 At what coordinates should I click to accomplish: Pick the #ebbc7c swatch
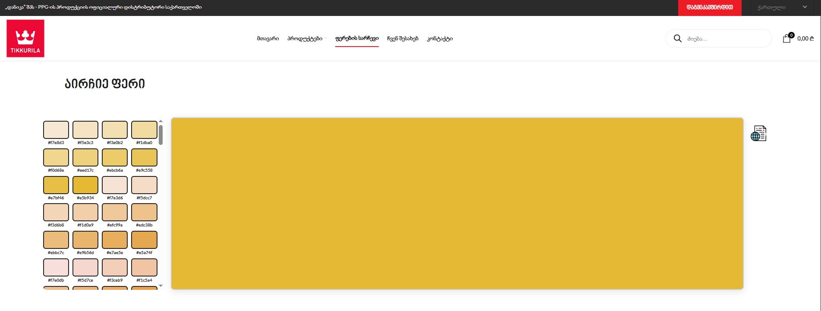point(56,240)
